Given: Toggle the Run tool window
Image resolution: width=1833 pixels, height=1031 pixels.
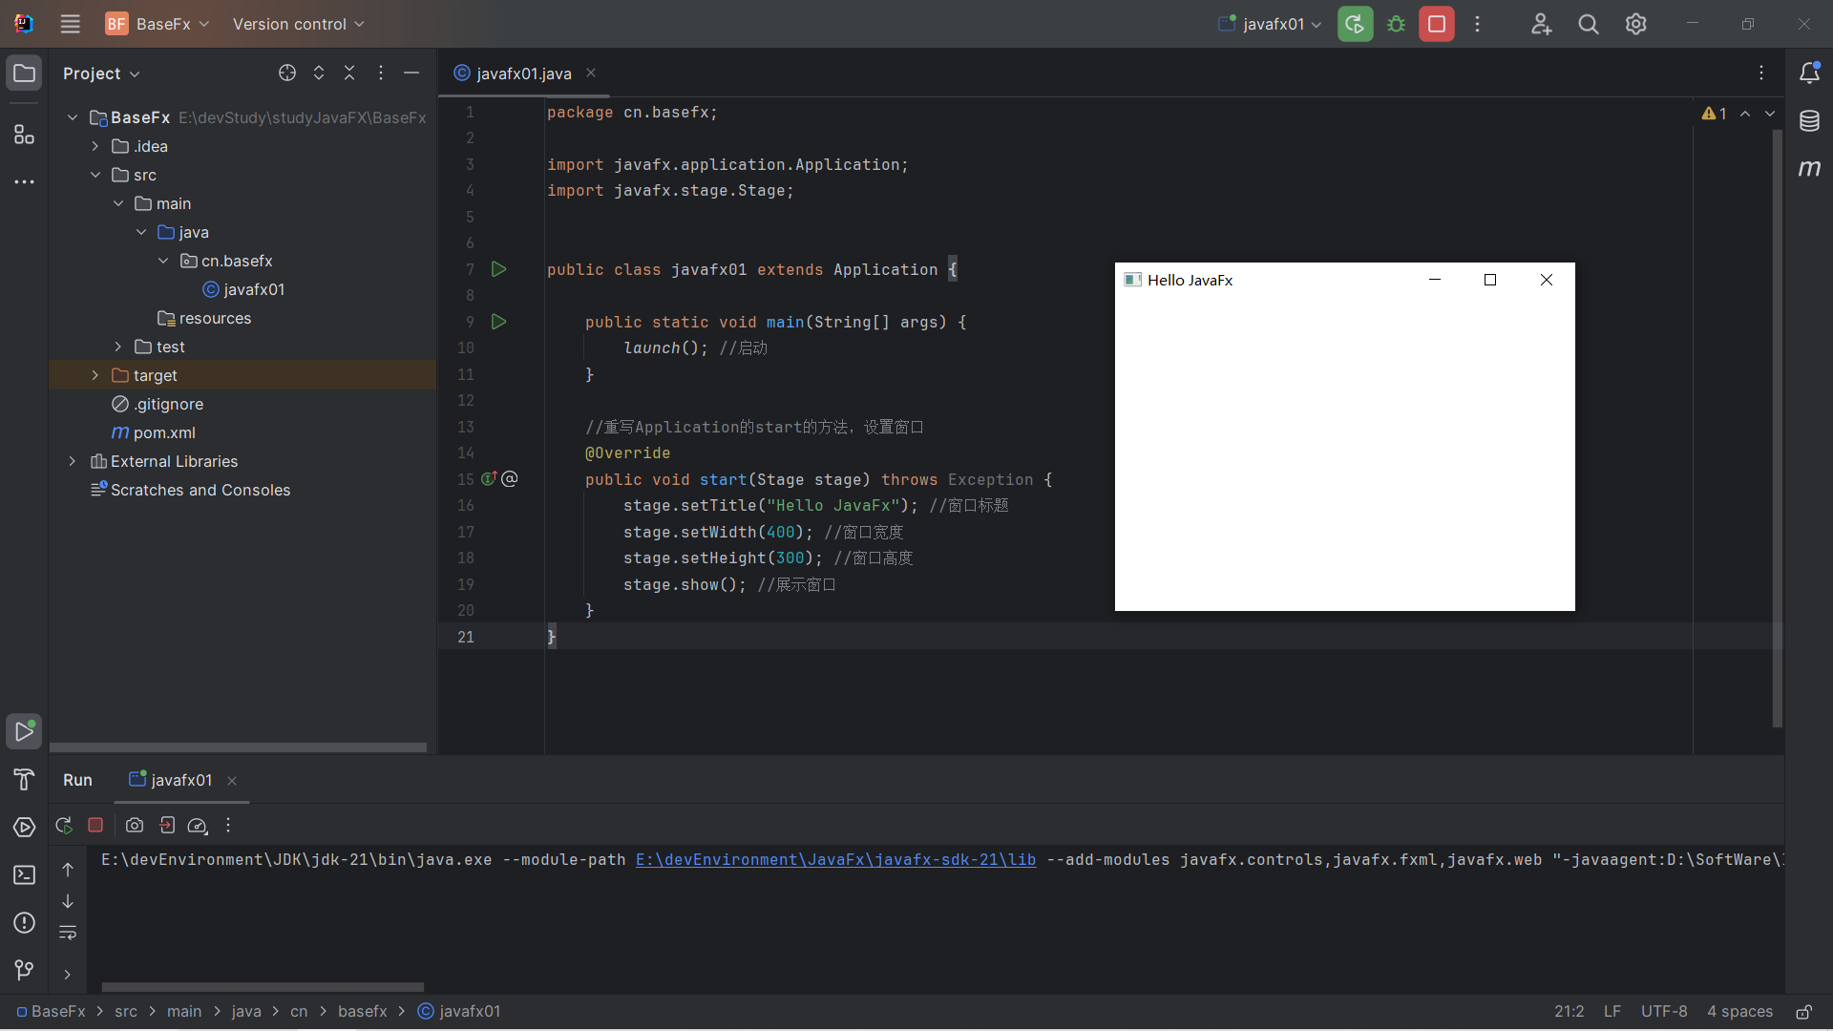Looking at the screenshot, I should tap(25, 732).
